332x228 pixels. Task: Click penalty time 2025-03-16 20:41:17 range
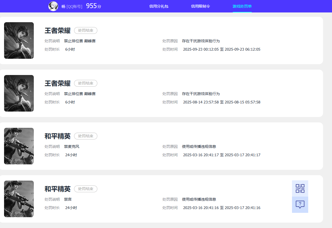tap(222, 155)
